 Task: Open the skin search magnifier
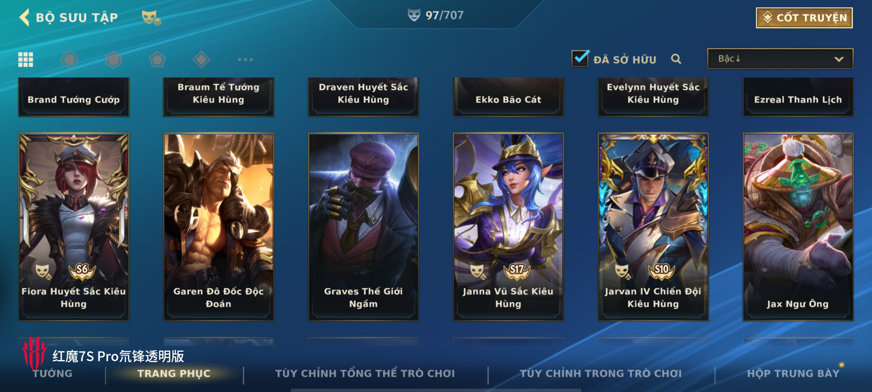coord(676,59)
